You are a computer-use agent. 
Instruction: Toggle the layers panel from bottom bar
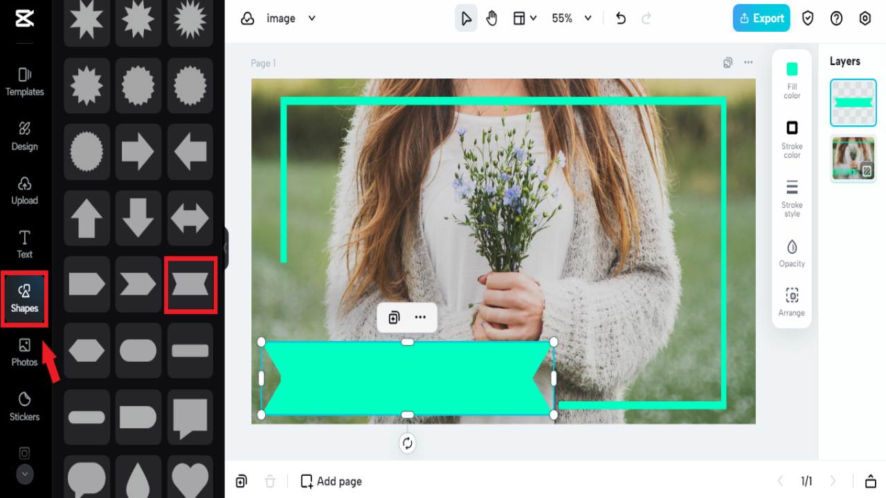point(871,481)
